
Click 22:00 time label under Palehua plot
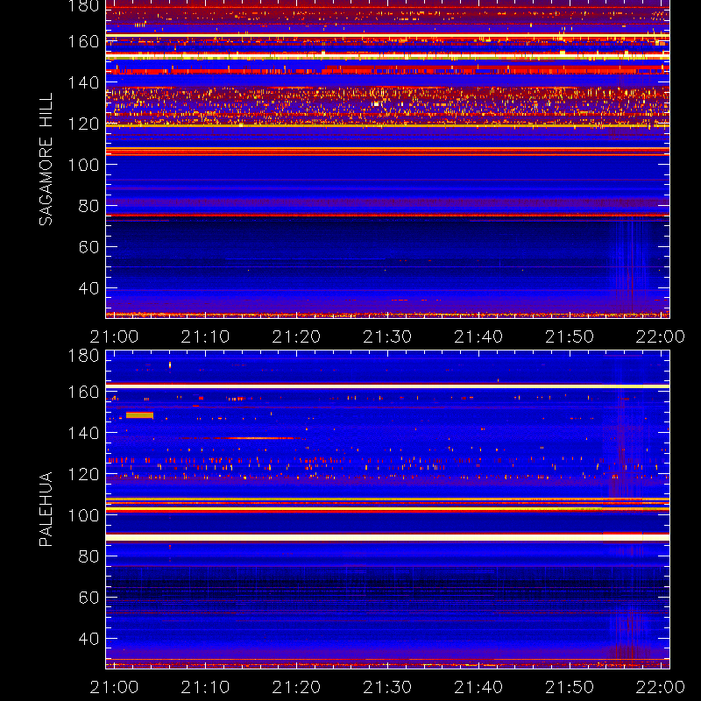click(661, 687)
